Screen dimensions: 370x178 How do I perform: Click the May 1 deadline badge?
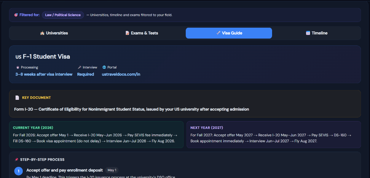pyautogui.click(x=112, y=170)
